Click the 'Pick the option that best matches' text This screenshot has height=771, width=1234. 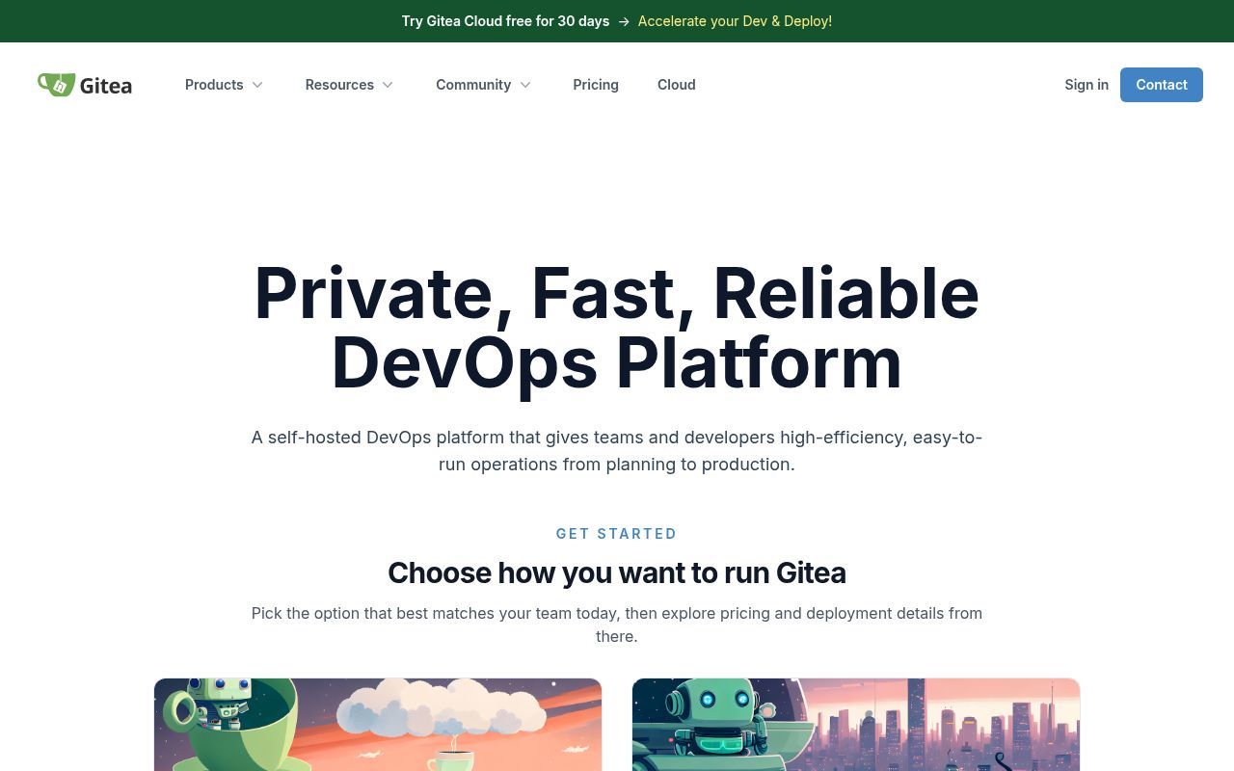point(617,625)
